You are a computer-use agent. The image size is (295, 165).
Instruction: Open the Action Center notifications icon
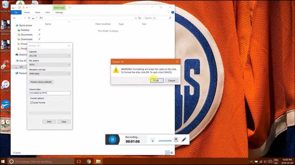270,162
